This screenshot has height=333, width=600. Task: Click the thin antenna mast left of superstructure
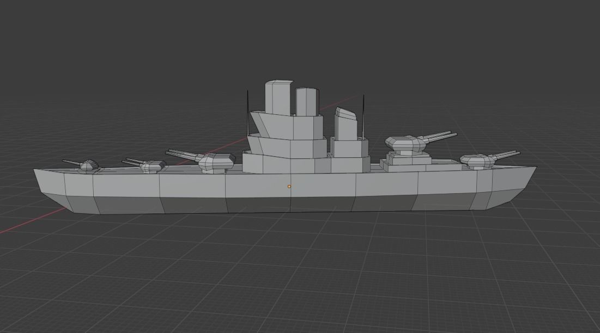point(247,113)
